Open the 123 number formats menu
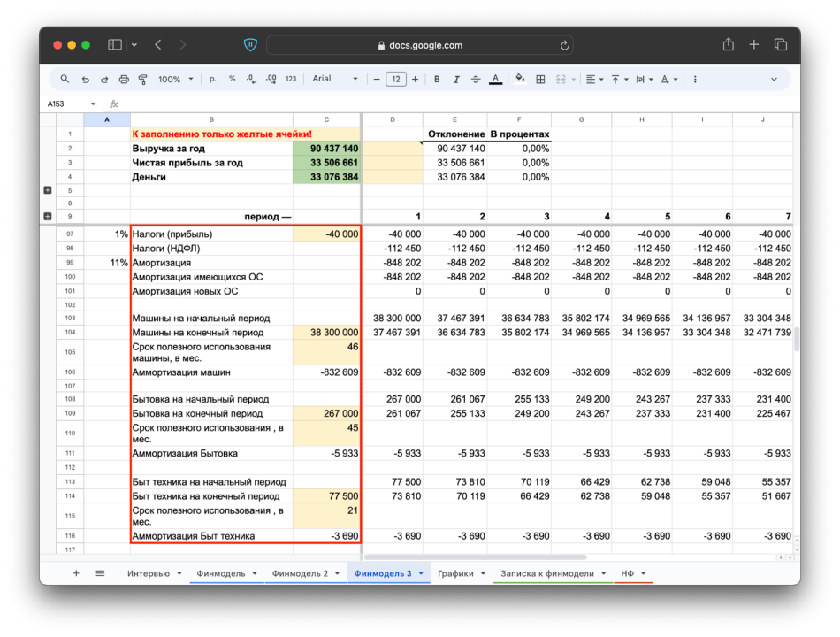The image size is (840, 637). 291,79
